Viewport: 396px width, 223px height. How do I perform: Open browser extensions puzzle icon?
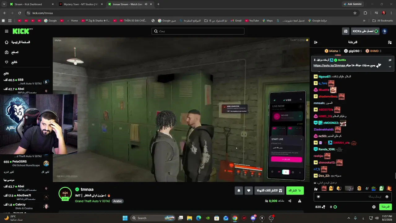365,13
